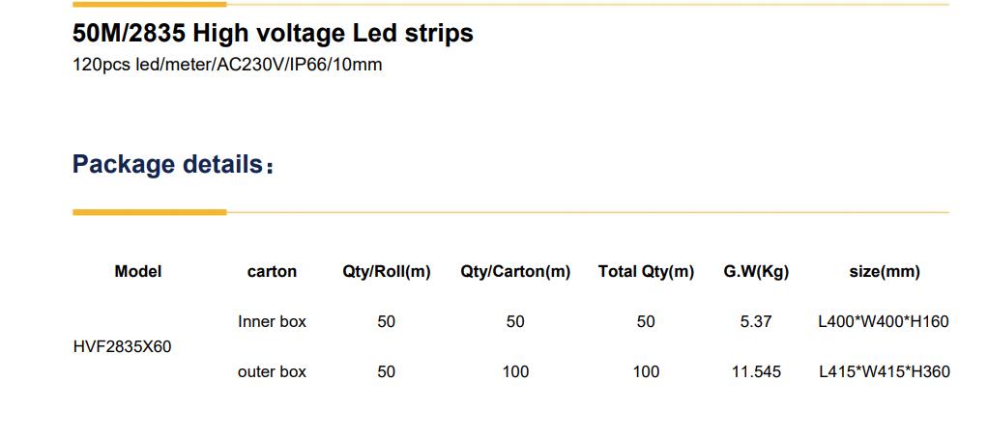Click the 'HVF2835X60' model cell

coord(122,346)
